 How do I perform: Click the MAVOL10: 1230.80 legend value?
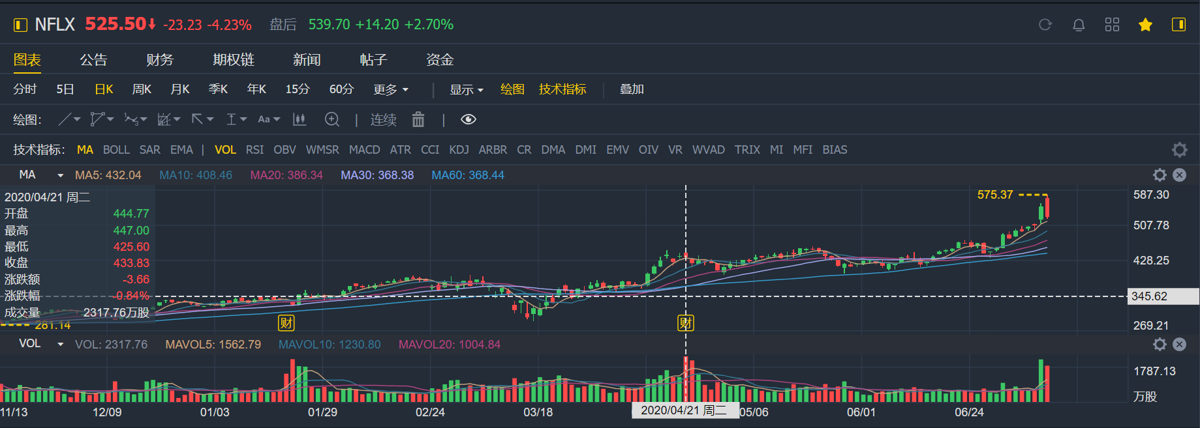[330, 345]
